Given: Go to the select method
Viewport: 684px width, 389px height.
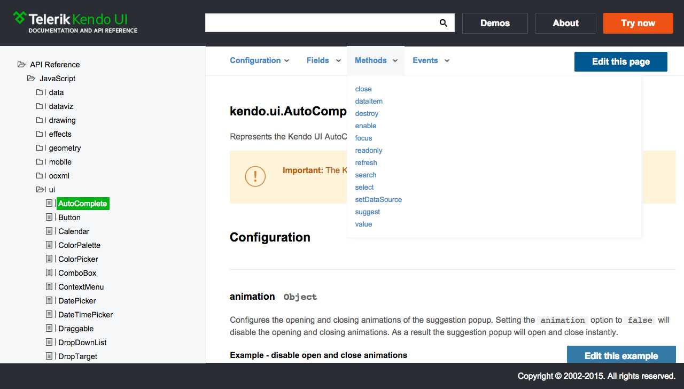Looking at the screenshot, I should click(x=364, y=187).
